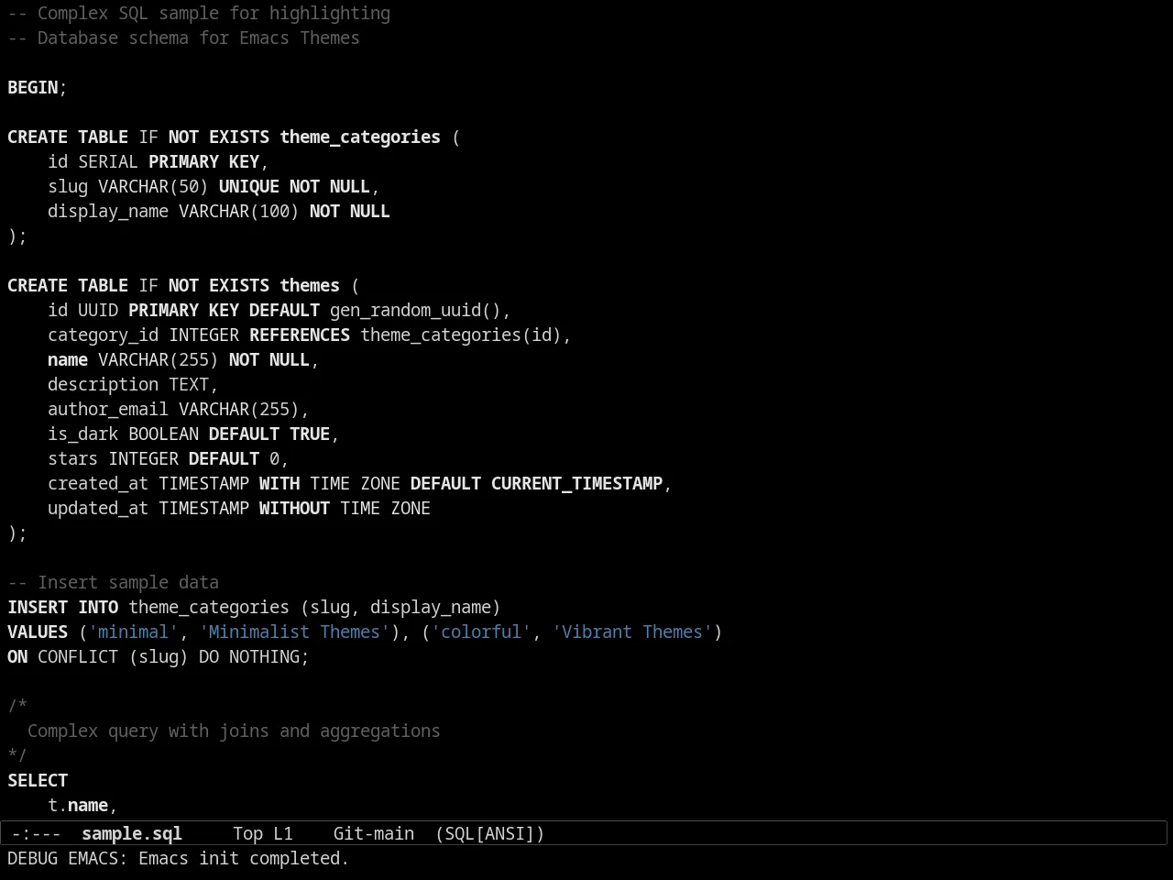
Task: Click is_dark BOOLEAN DEFAULT TRUE line
Action: coord(193,434)
